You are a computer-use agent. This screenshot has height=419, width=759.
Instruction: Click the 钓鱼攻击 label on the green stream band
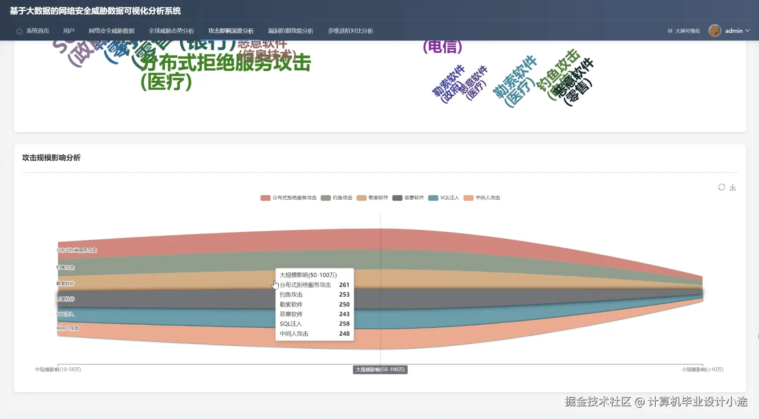[65, 267]
